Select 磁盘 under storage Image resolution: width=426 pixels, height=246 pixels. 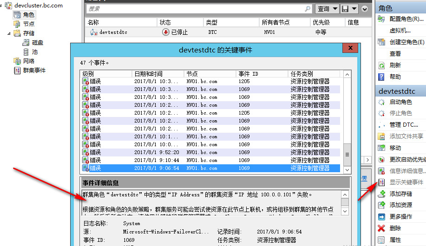pos(38,43)
